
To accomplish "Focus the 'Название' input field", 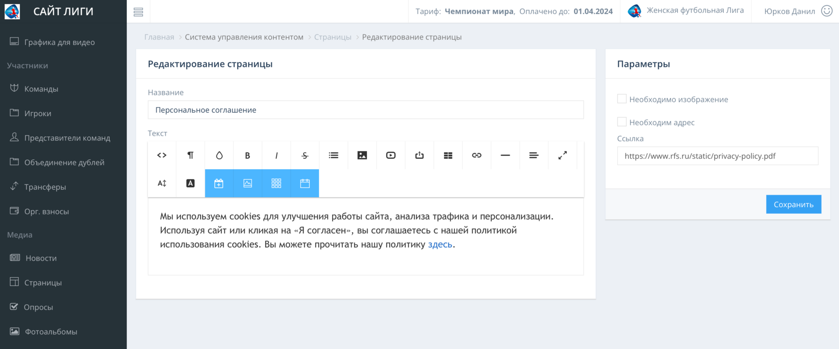I will pyautogui.click(x=366, y=110).
